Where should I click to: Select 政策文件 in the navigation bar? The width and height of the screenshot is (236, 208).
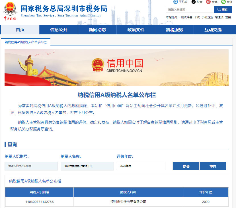point(136,30)
